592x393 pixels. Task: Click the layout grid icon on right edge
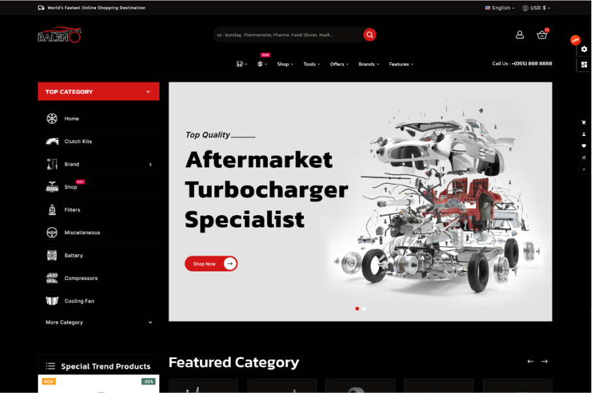[x=584, y=64]
